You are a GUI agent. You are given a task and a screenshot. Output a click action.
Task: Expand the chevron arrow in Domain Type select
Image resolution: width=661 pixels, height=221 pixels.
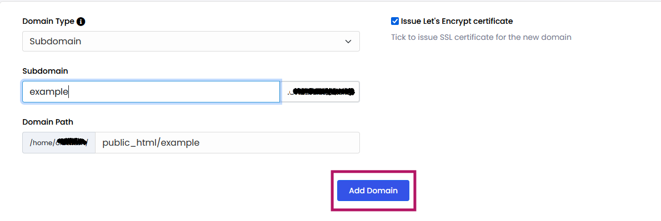pyautogui.click(x=348, y=42)
